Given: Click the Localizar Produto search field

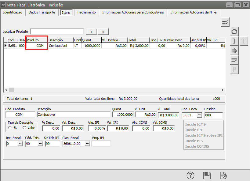Looking at the screenshot, I should [57, 32].
